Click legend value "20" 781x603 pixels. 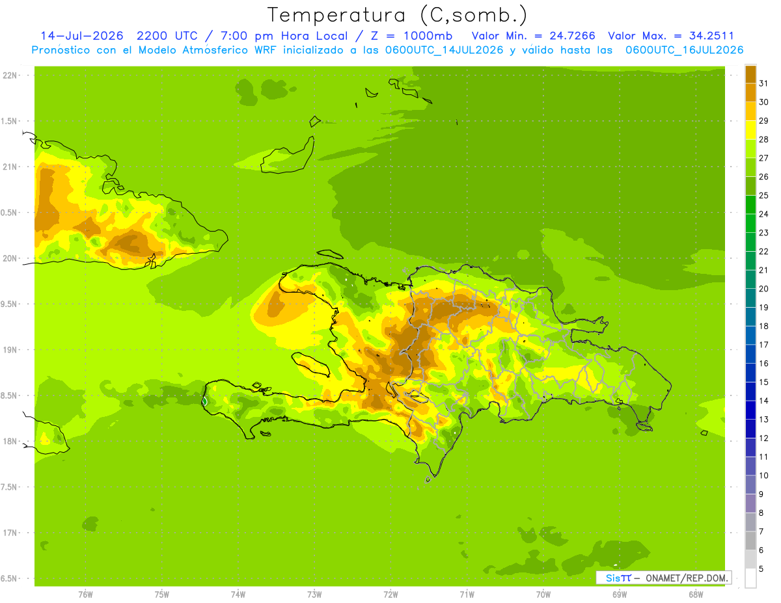764,289
